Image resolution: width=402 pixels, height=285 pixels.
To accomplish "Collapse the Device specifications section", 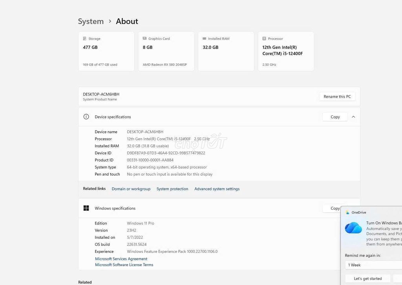I will click(x=353, y=117).
